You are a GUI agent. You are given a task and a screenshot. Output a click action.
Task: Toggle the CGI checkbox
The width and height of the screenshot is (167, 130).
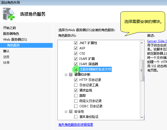pos(76,54)
